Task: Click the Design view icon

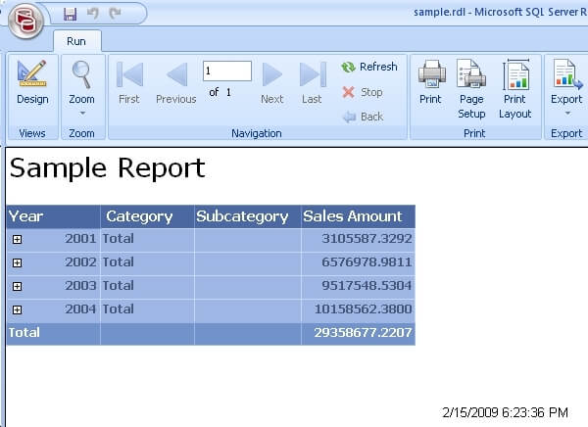Action: 31,76
